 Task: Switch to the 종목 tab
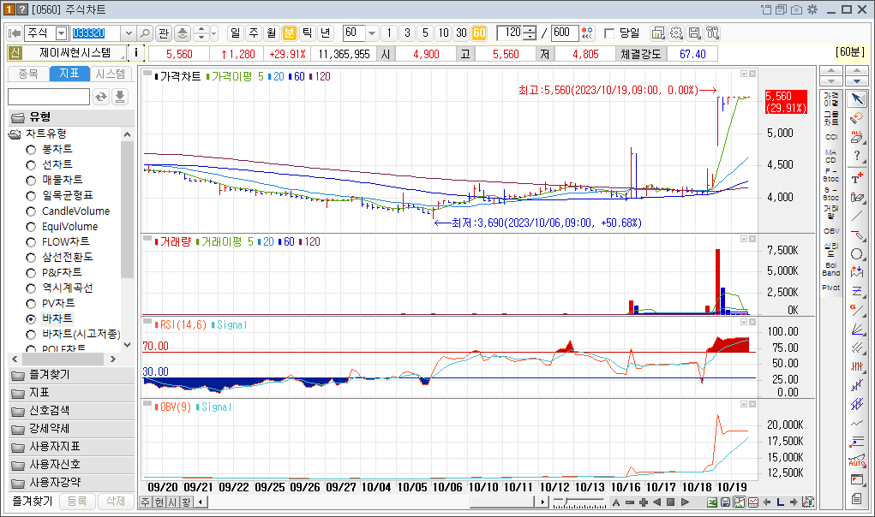[28, 74]
